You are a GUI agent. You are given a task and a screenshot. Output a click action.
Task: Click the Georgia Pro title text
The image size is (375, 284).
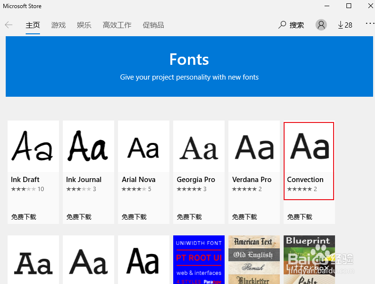click(196, 180)
